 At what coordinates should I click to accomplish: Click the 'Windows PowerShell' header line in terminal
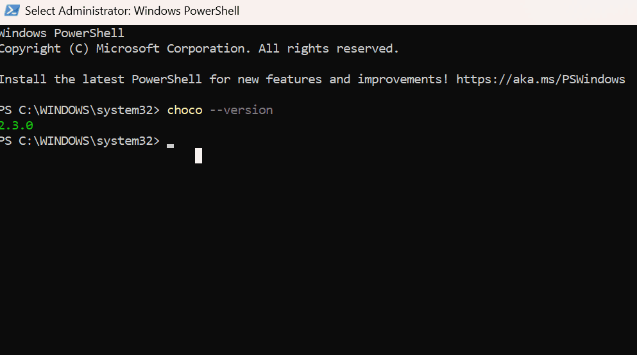(62, 33)
